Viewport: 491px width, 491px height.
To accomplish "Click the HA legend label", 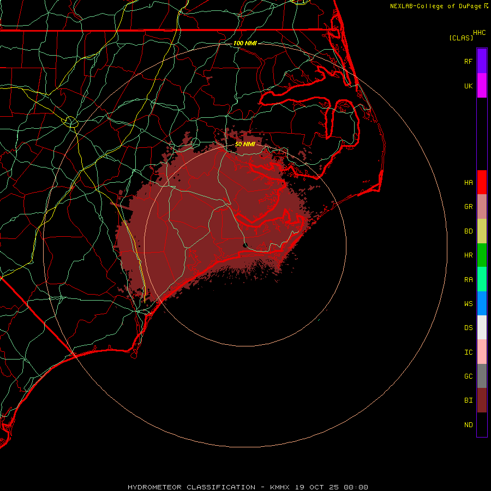I will pos(468,183).
